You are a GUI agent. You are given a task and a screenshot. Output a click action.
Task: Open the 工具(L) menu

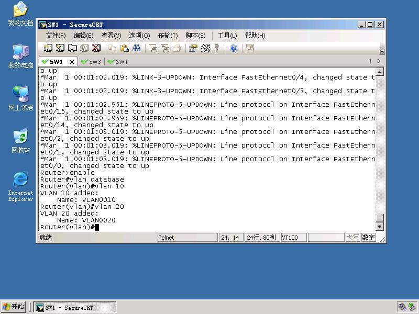(x=227, y=36)
